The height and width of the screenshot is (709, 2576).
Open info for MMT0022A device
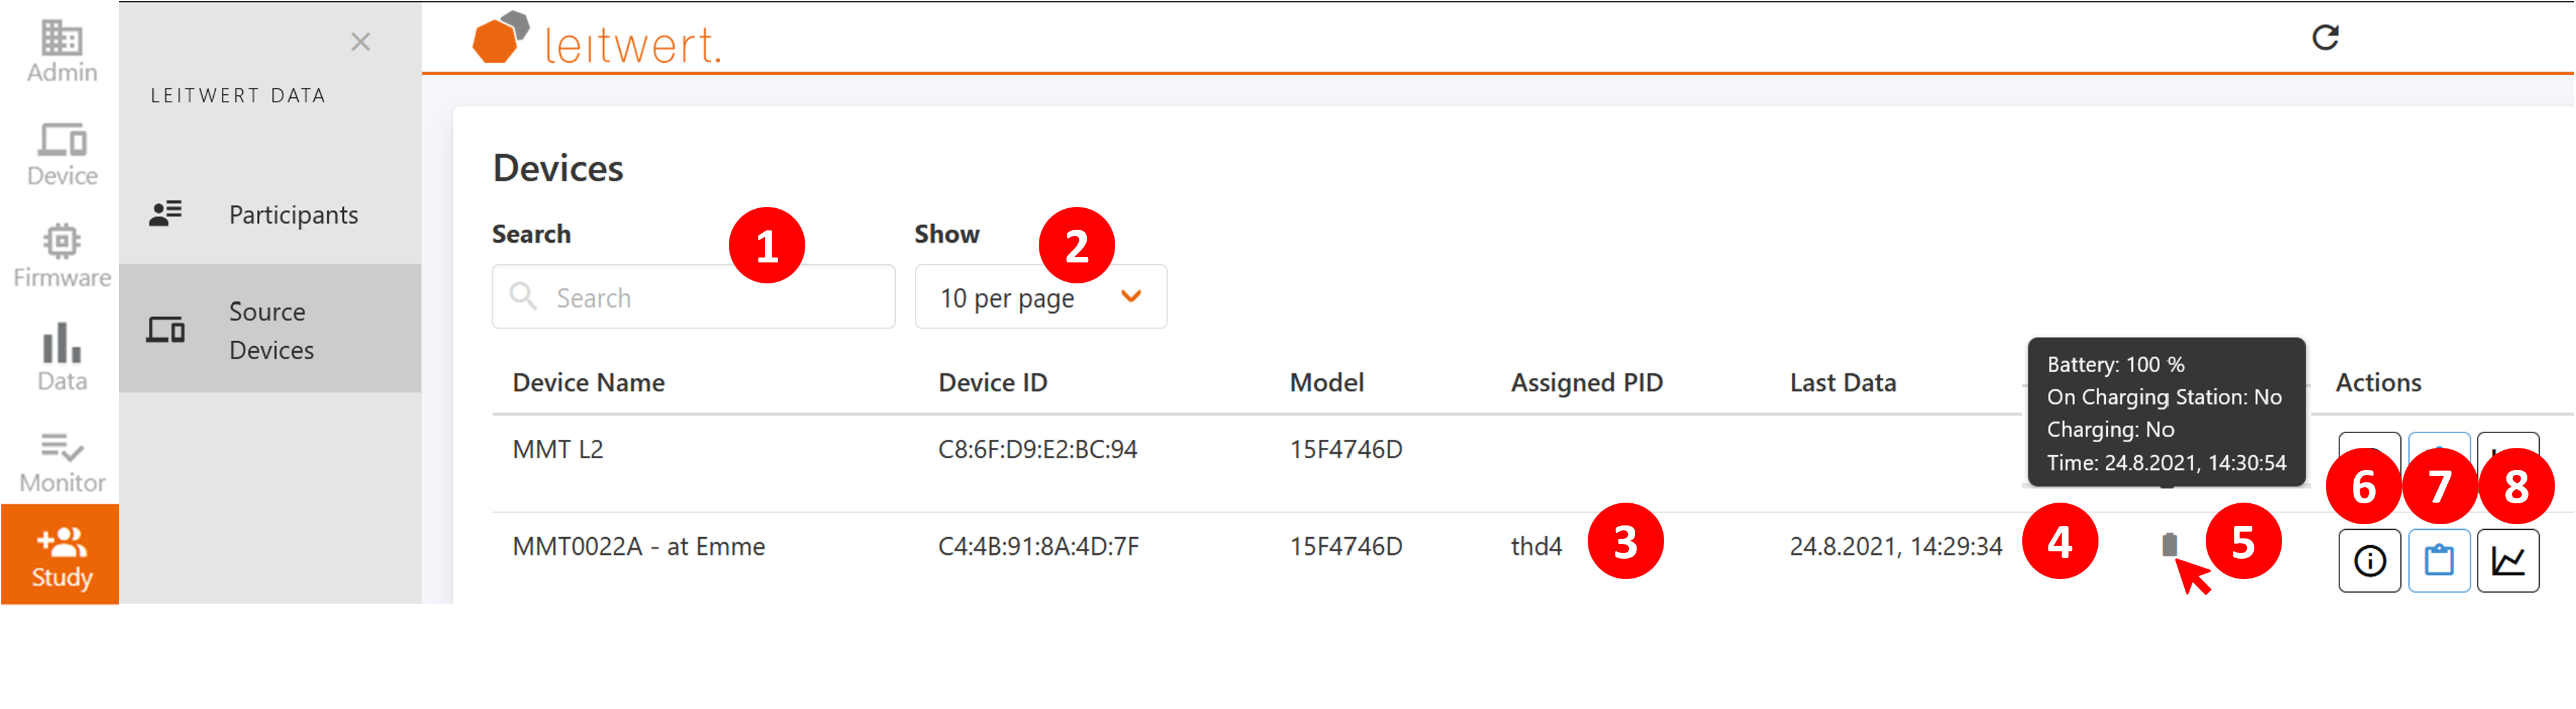(x=2369, y=561)
